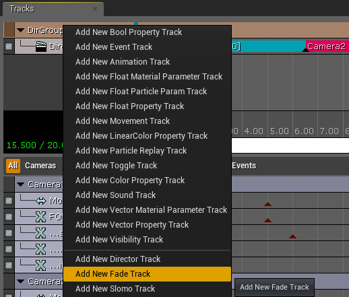Select the Cameras filter tab

pos(40,166)
